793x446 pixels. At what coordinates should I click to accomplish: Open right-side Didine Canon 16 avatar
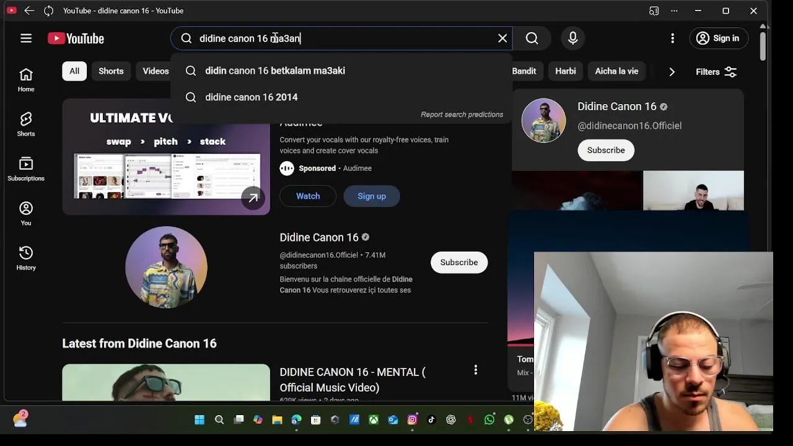coord(544,120)
